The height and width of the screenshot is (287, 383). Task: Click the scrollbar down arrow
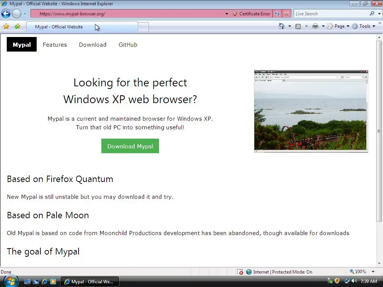coord(379,263)
